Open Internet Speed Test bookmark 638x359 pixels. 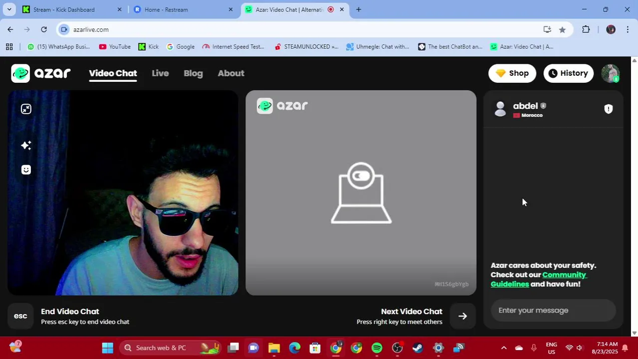[233, 46]
